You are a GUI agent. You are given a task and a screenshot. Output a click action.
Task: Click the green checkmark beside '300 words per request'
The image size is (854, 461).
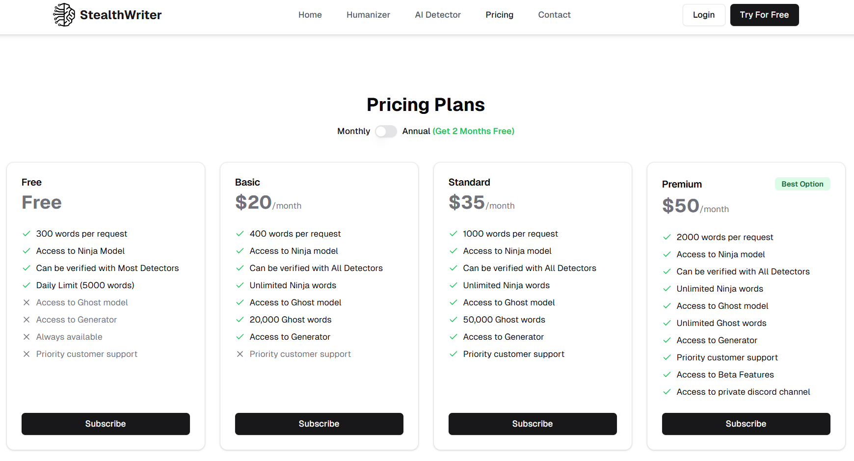(27, 234)
